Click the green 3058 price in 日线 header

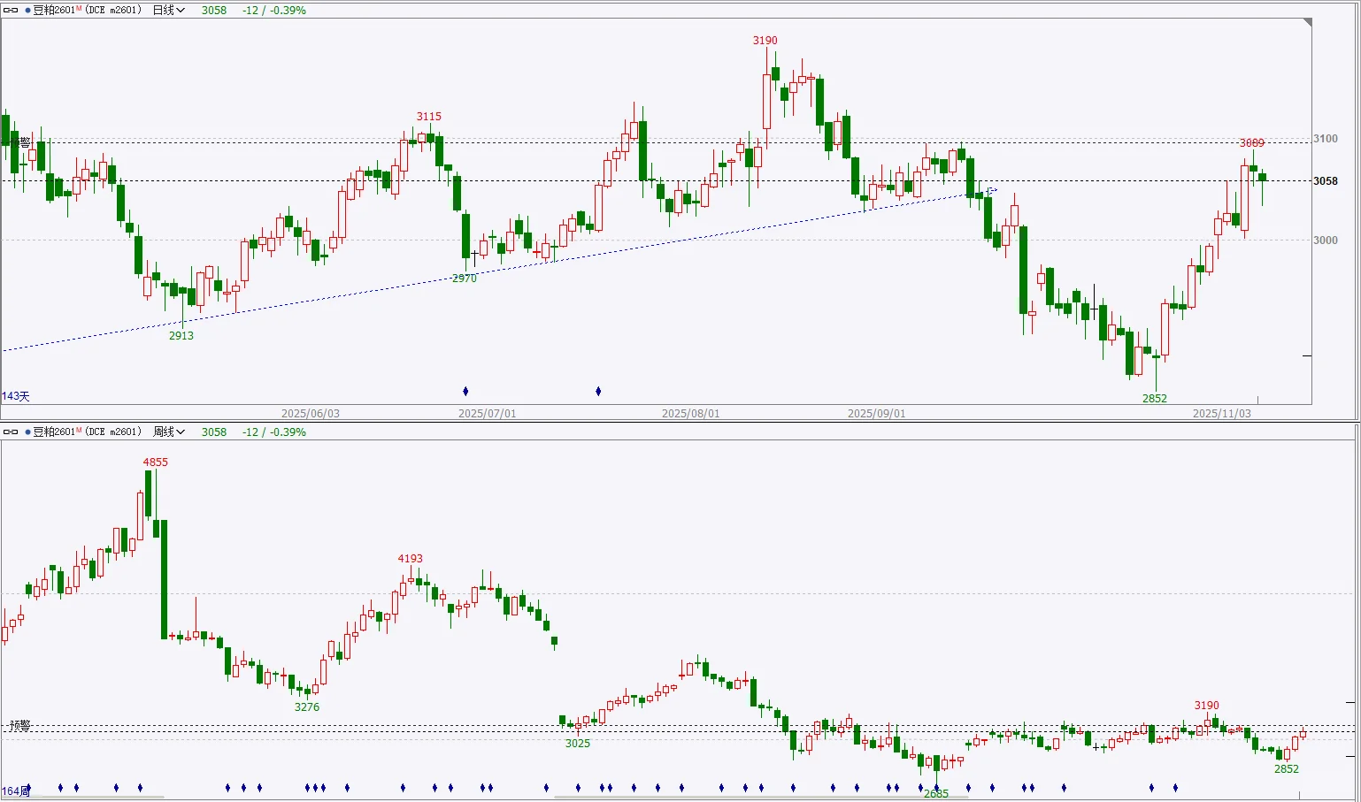click(x=214, y=11)
